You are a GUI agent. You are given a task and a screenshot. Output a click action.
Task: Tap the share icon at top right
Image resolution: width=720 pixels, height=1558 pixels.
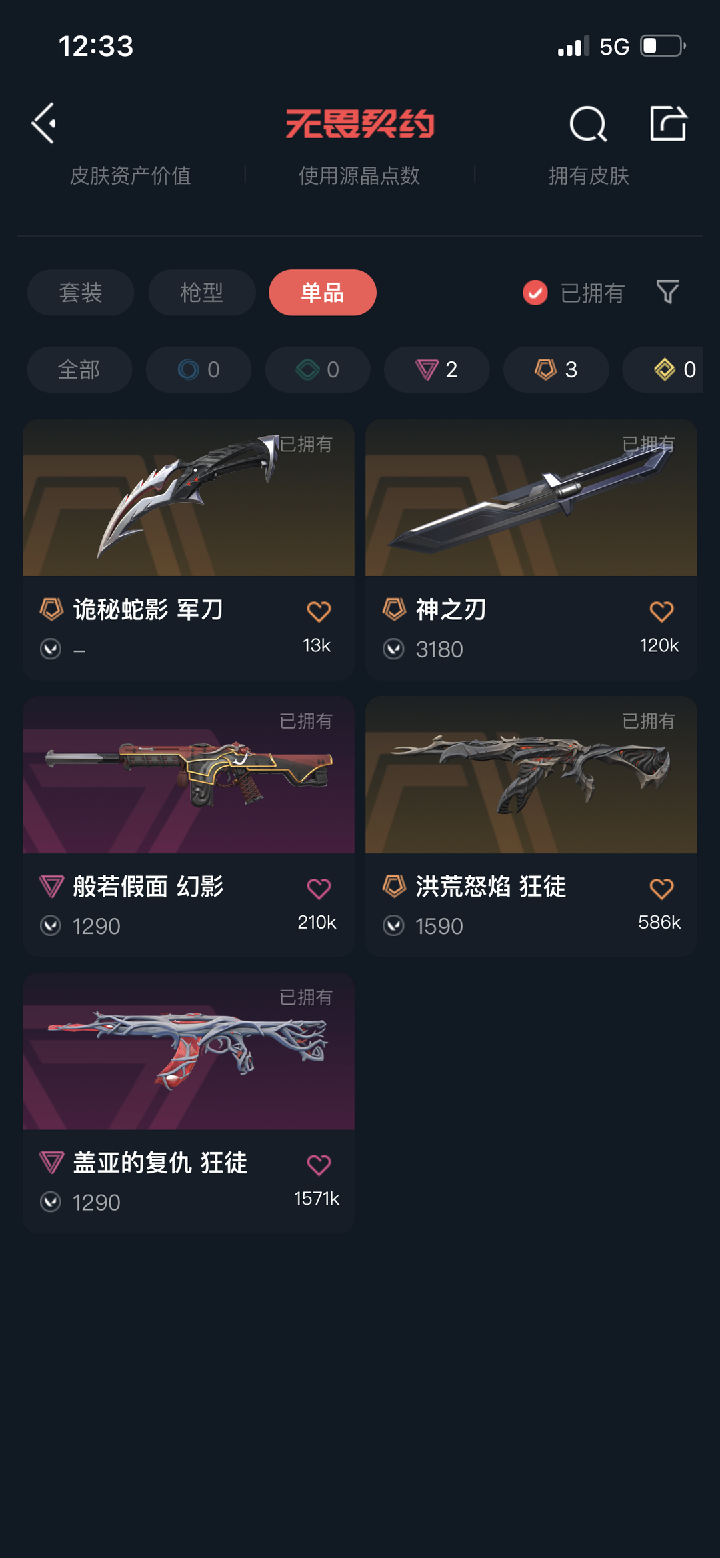pos(668,123)
